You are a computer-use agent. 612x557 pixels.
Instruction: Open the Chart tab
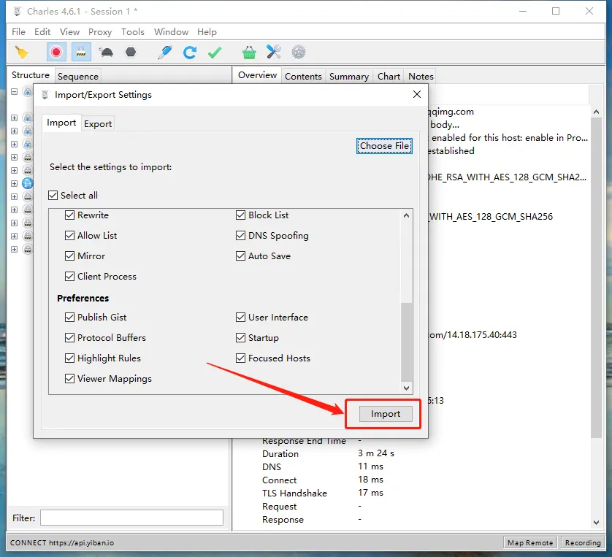pos(389,76)
